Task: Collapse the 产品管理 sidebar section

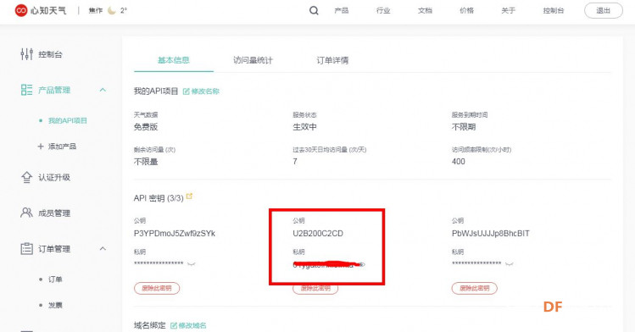Action: coord(103,90)
